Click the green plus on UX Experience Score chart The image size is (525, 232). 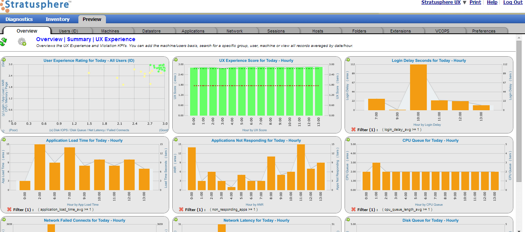tap(175, 59)
